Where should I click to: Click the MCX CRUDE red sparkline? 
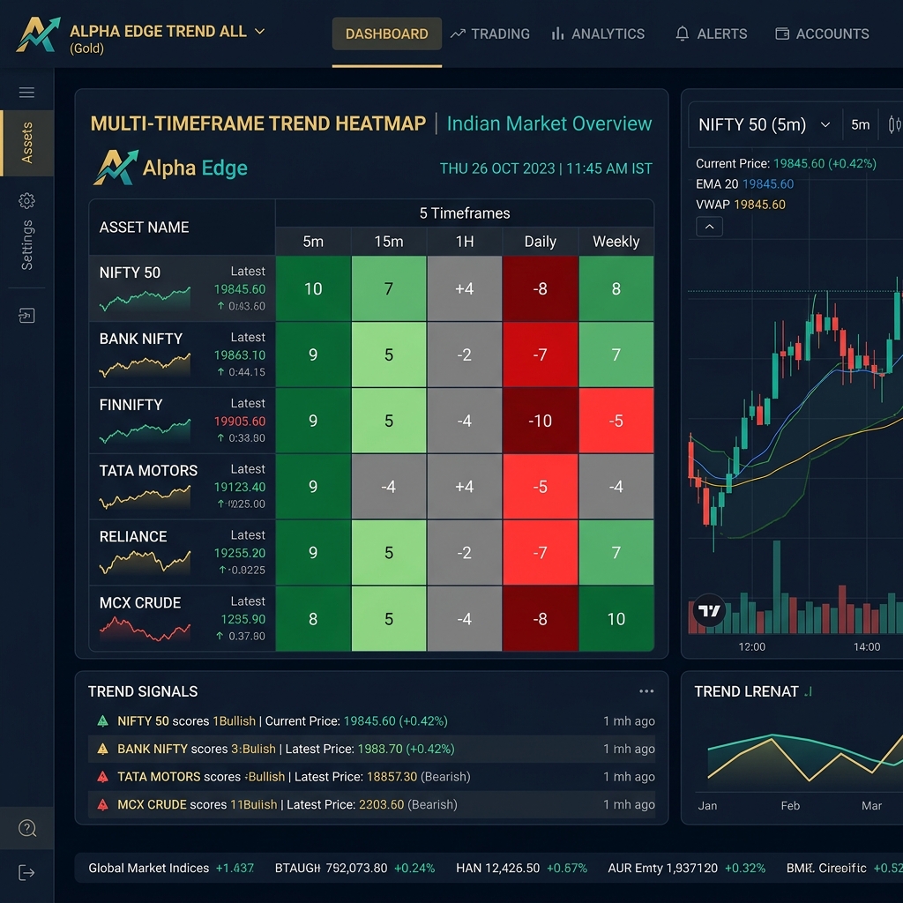tap(145, 629)
